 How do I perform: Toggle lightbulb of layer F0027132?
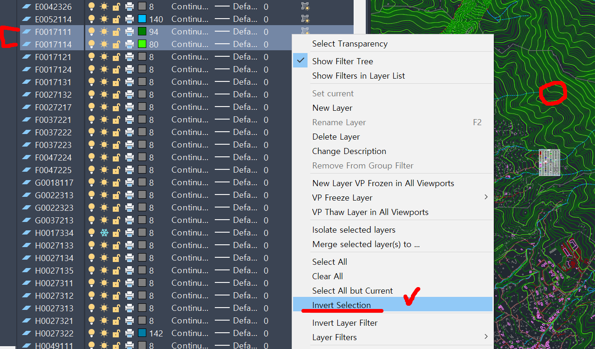pyautogui.click(x=92, y=94)
